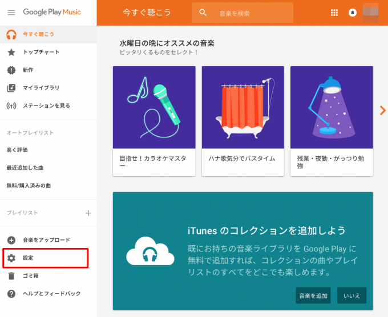Click the 目指せ！カラオケマスター title text
Screen dimensions: 388x317
pos(153,162)
